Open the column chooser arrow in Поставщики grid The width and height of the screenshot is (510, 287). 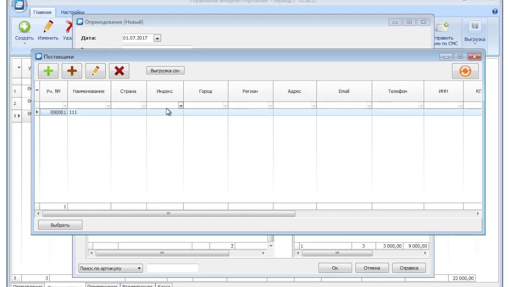tap(37, 91)
